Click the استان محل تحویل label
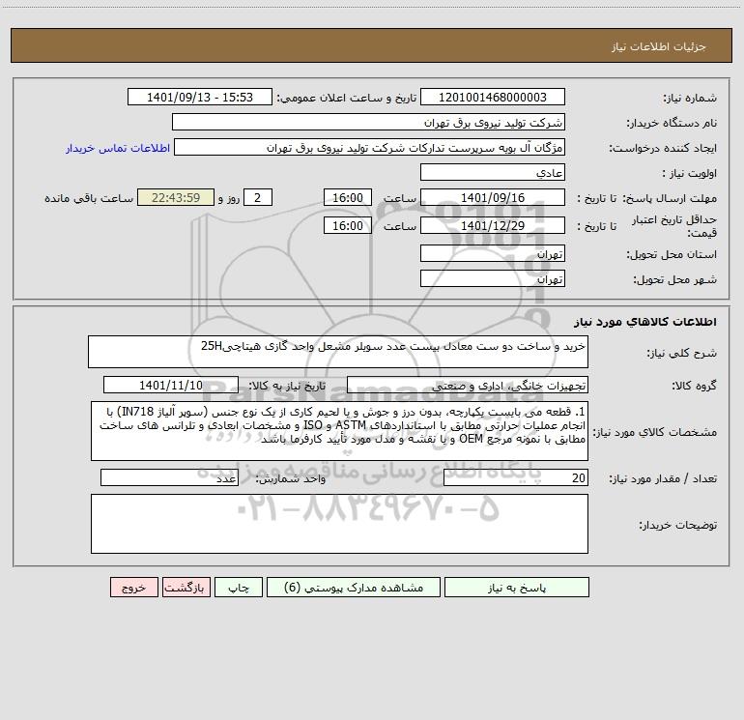Viewport: 744px width, 720px height. 672,254
